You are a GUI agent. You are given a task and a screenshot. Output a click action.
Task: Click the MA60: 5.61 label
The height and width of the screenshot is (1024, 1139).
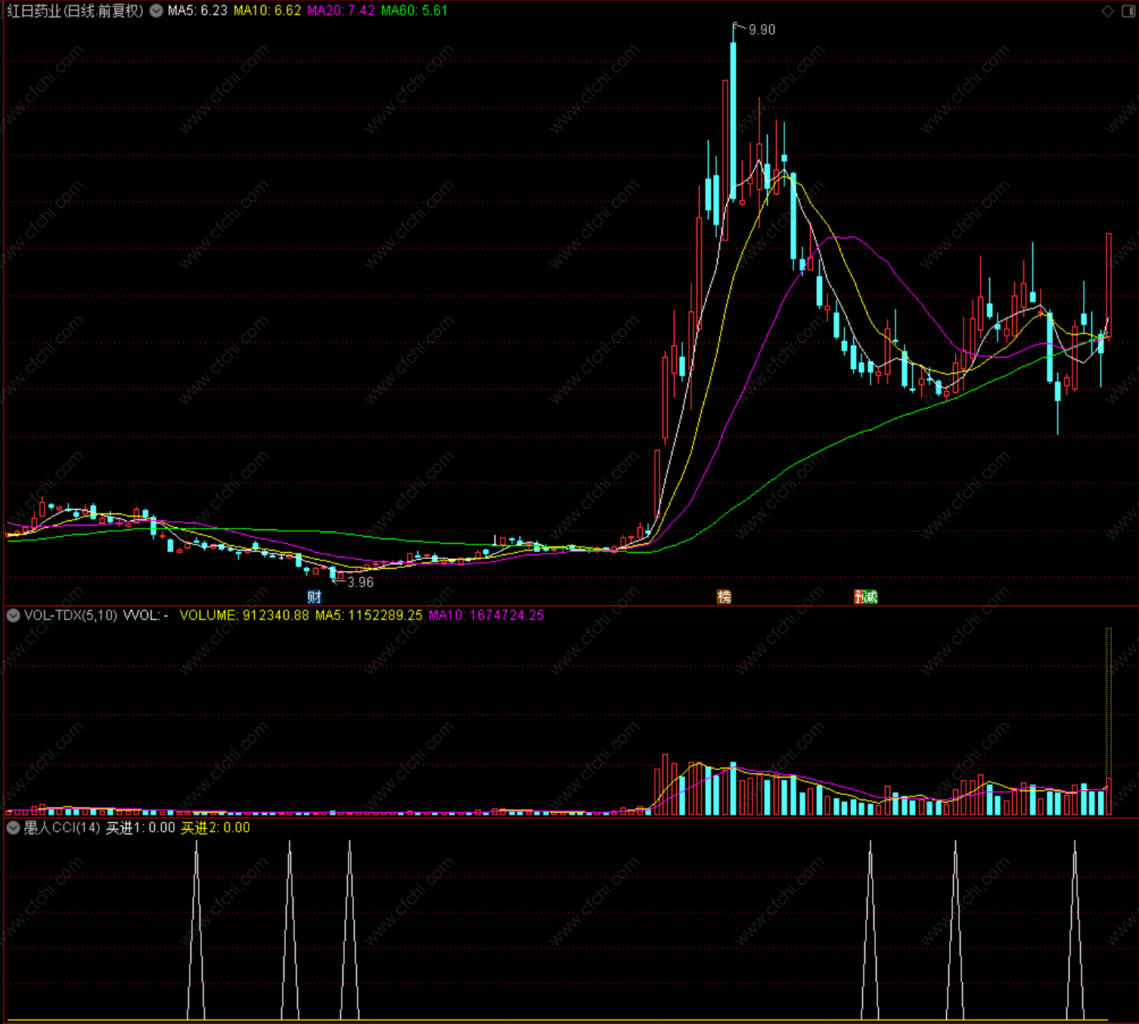point(414,11)
